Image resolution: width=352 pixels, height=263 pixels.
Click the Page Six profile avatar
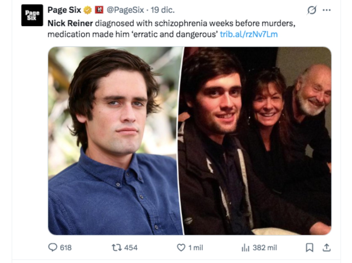click(x=32, y=15)
